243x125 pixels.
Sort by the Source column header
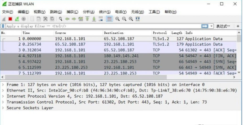pos(79,33)
